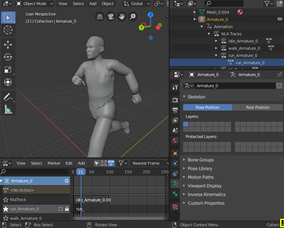Select the Cursor tool in toolbar
Viewport: 284px width, 228px height.
8,30
